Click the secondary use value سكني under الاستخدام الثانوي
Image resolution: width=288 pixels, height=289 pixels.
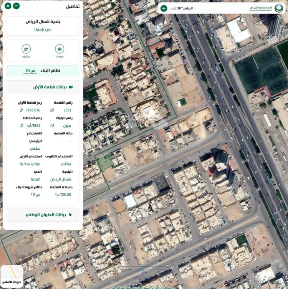pyautogui.click(x=66, y=164)
